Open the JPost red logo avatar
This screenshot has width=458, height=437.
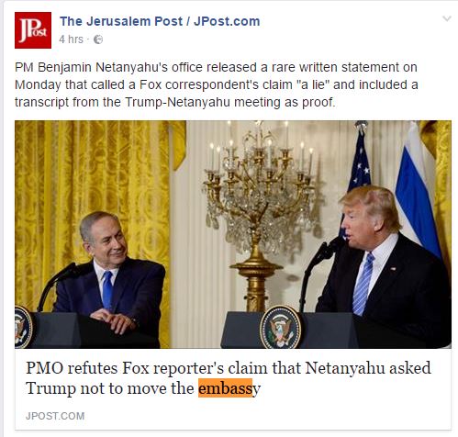click(x=33, y=30)
